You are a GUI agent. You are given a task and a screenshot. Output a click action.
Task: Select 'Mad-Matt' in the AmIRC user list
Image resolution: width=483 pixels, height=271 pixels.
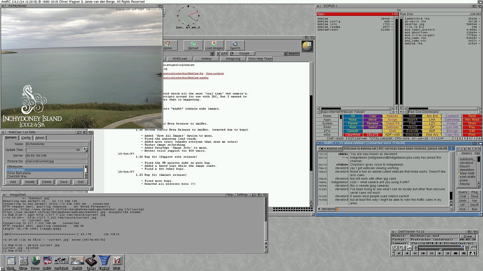coord(467,173)
